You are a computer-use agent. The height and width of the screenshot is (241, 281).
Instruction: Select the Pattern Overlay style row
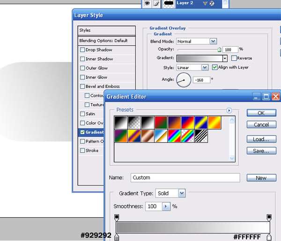pyautogui.click(x=92, y=141)
